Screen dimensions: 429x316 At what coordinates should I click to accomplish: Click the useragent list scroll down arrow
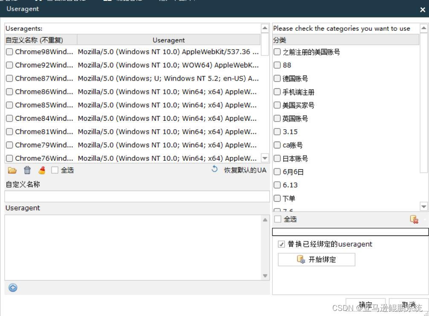click(x=265, y=158)
